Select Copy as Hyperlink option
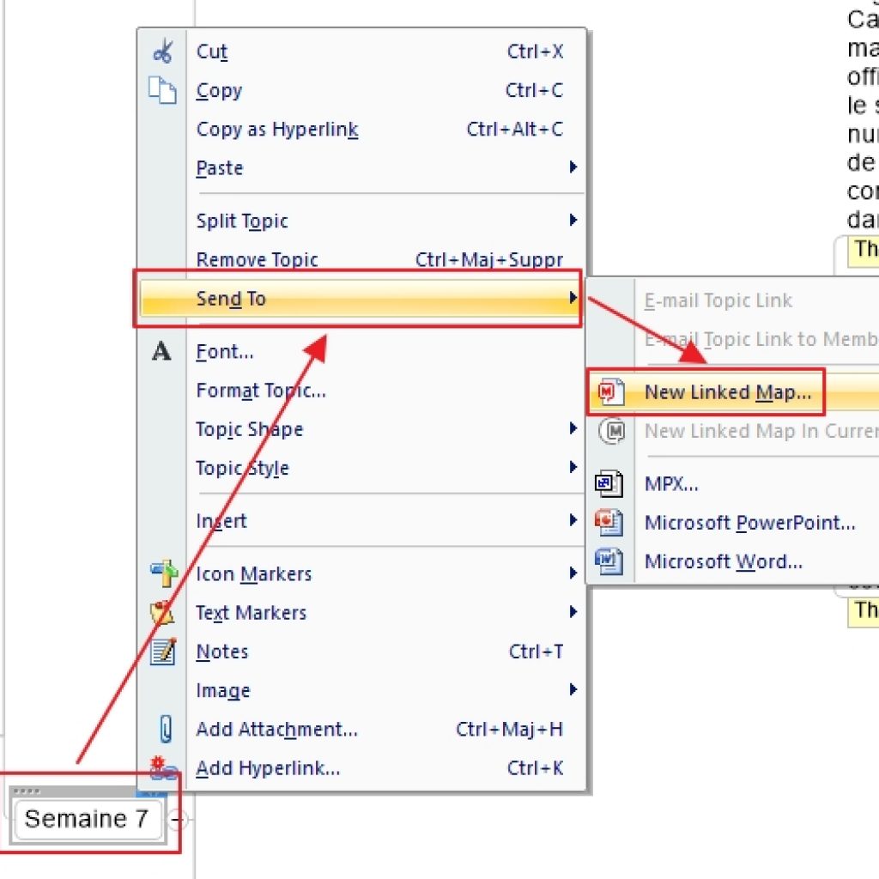Image resolution: width=879 pixels, height=879 pixels. point(276,130)
